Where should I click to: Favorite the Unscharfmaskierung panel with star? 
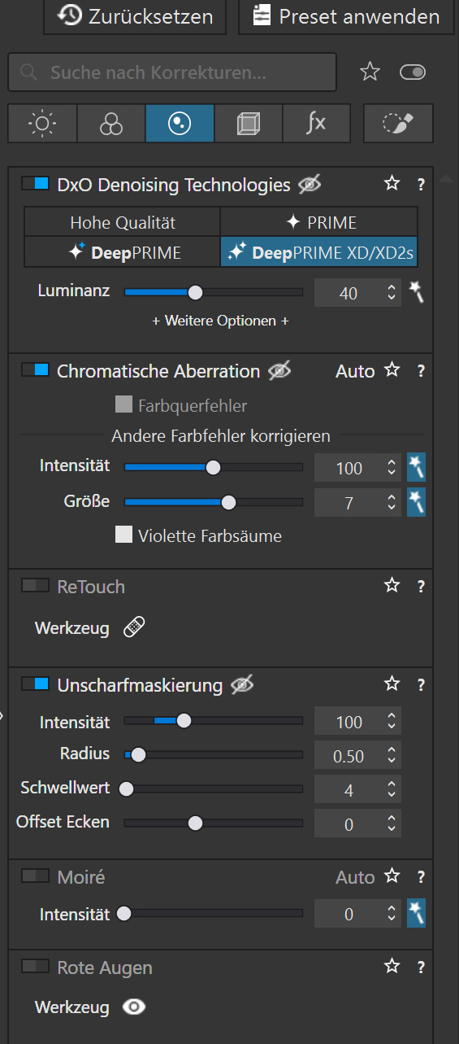click(x=392, y=685)
